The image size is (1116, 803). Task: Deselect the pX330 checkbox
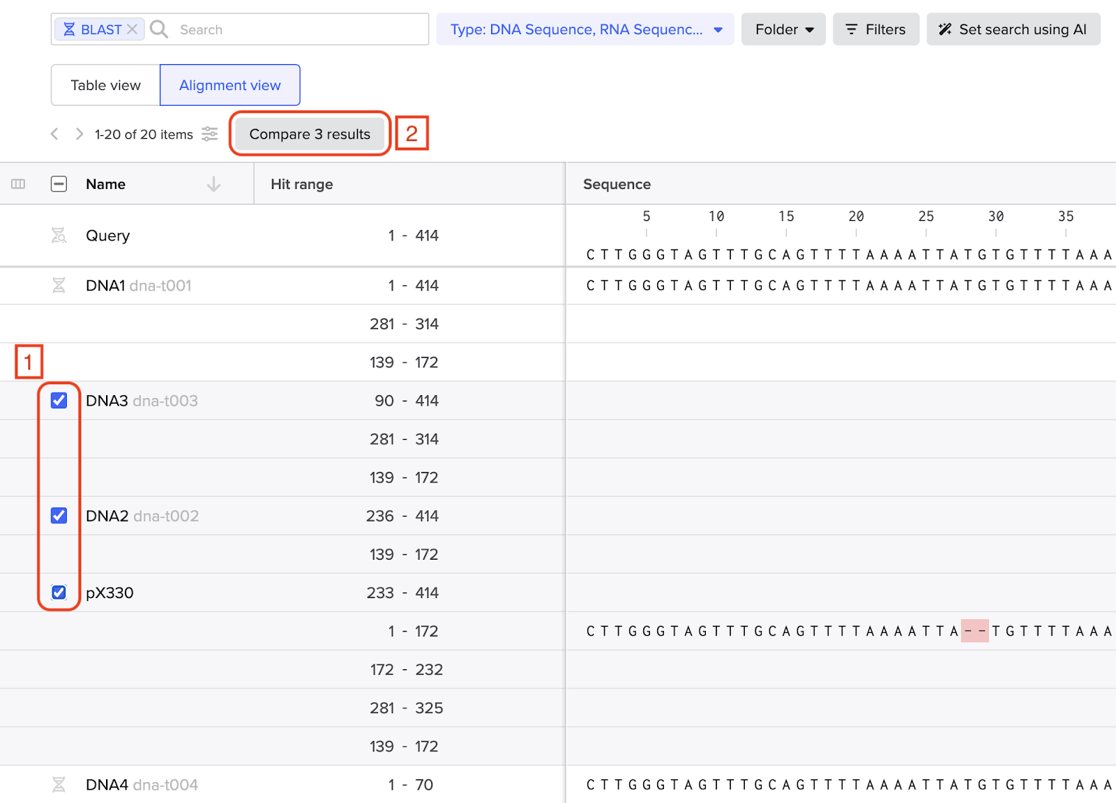[59, 592]
